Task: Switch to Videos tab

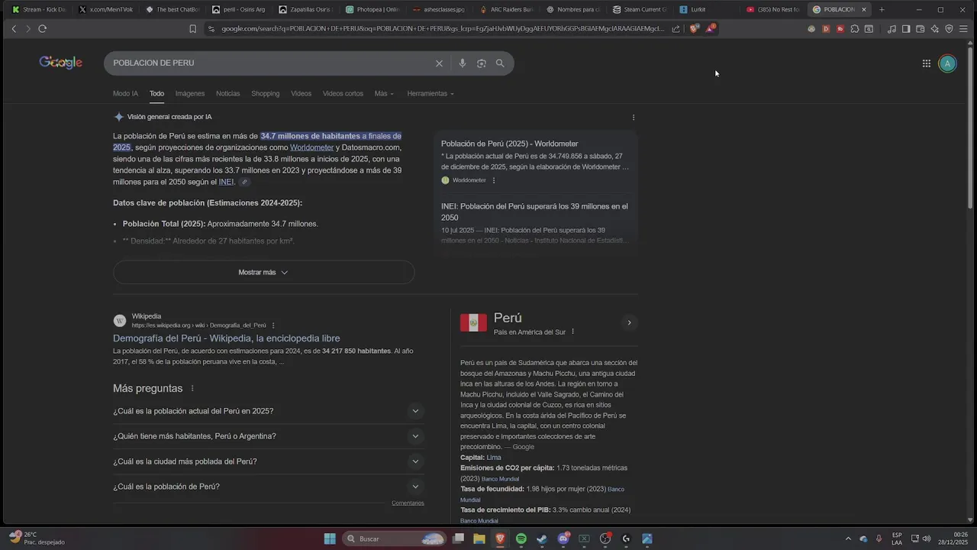Action: point(301,94)
